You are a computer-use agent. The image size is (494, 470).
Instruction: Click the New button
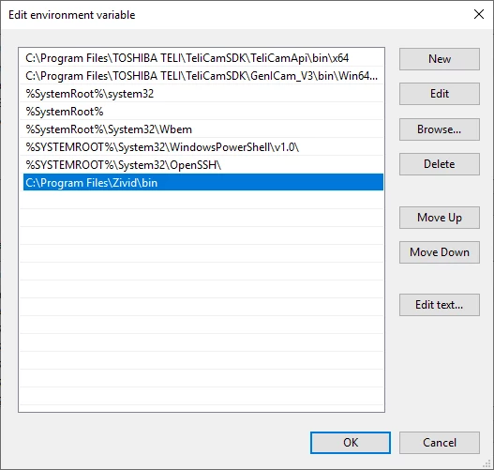click(x=440, y=59)
